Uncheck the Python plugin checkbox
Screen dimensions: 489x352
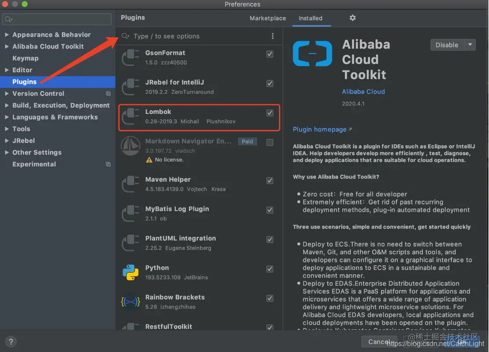pos(270,269)
